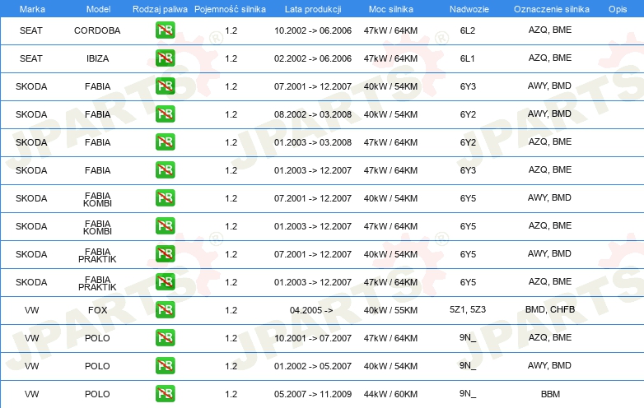644x408 pixels.
Task: Click the petrol fuel icon in the VW FOX row
Action: tap(165, 310)
